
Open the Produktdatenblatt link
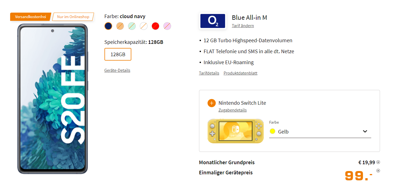tap(240, 73)
